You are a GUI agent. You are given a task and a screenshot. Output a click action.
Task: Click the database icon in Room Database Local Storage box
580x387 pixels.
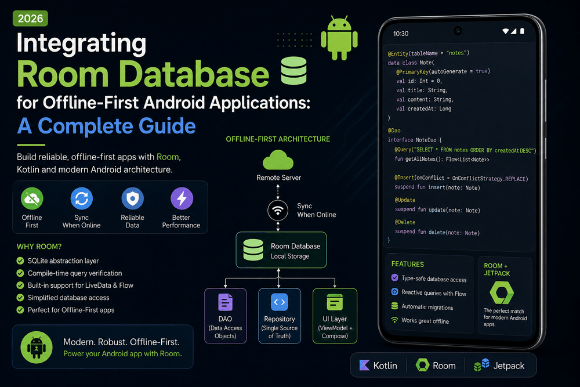point(253,249)
